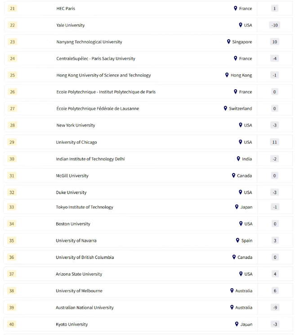
Task: Open Indian Institute of Technology Delhi
Action: (x=90, y=159)
